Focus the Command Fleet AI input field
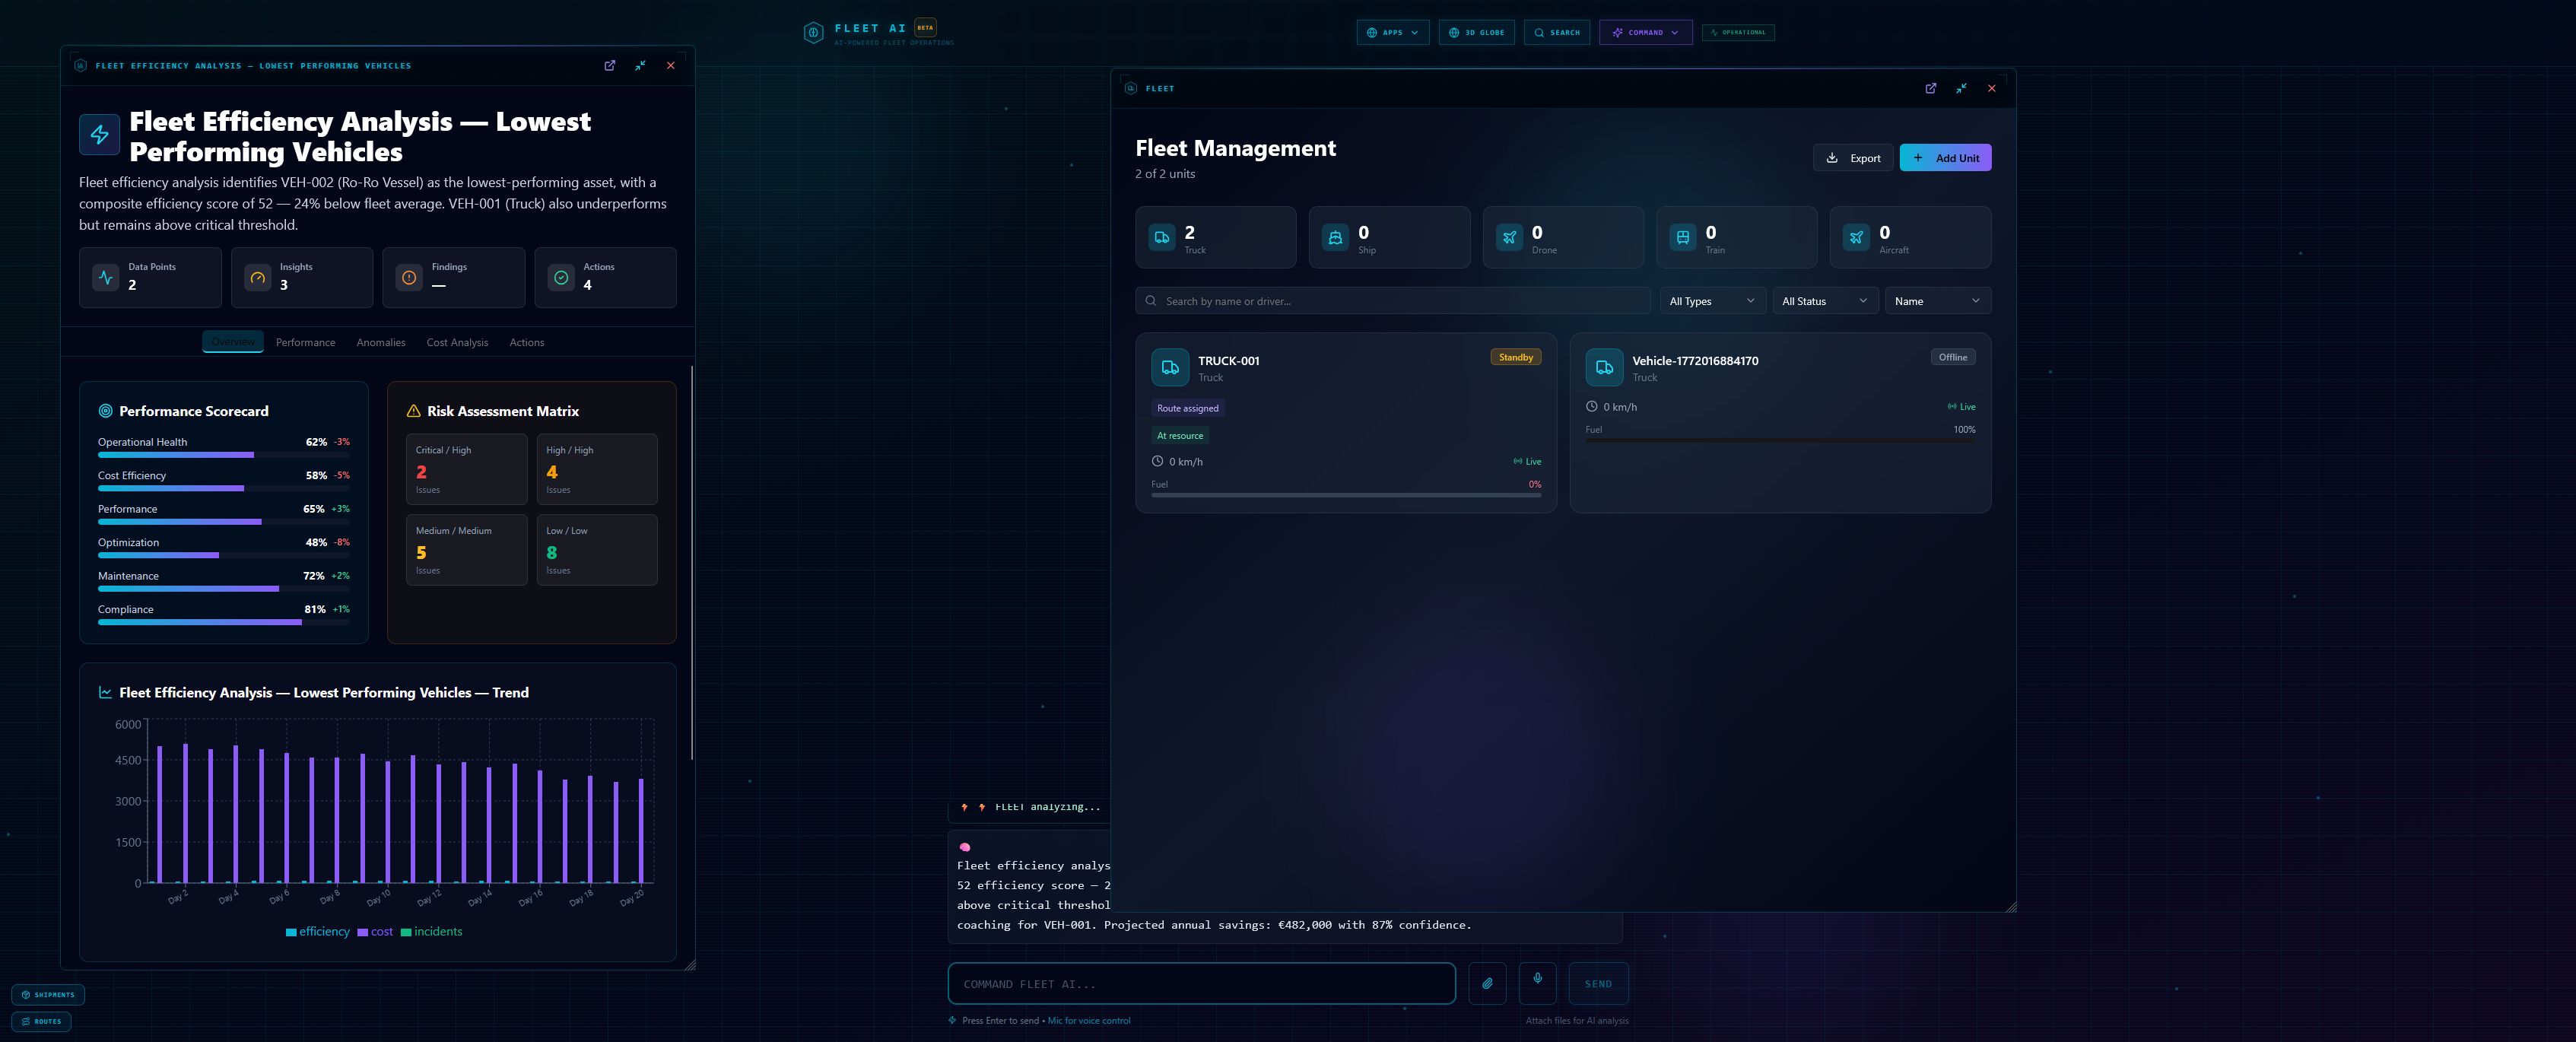This screenshot has width=2576, height=1042. tap(1200, 983)
